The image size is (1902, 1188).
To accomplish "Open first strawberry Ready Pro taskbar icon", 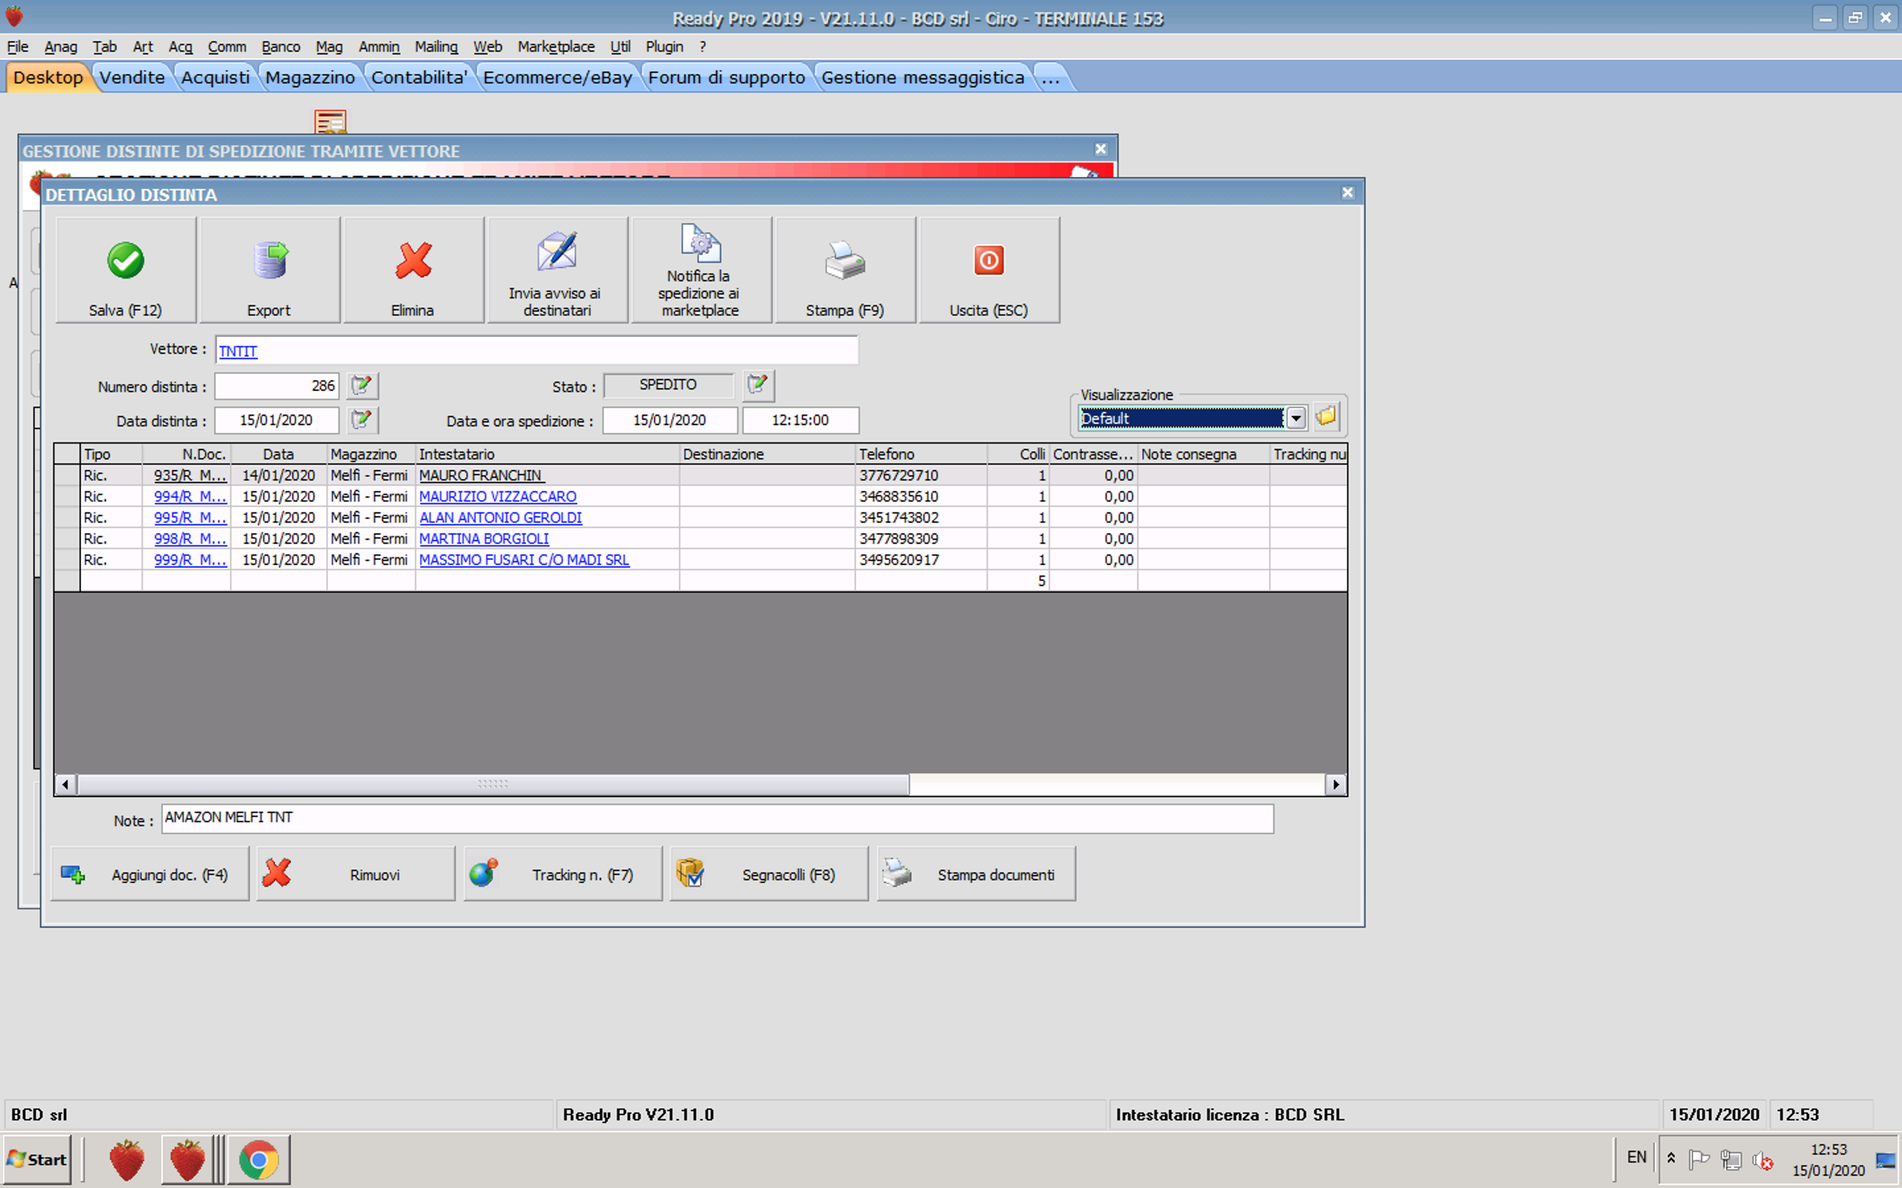I will coord(127,1160).
